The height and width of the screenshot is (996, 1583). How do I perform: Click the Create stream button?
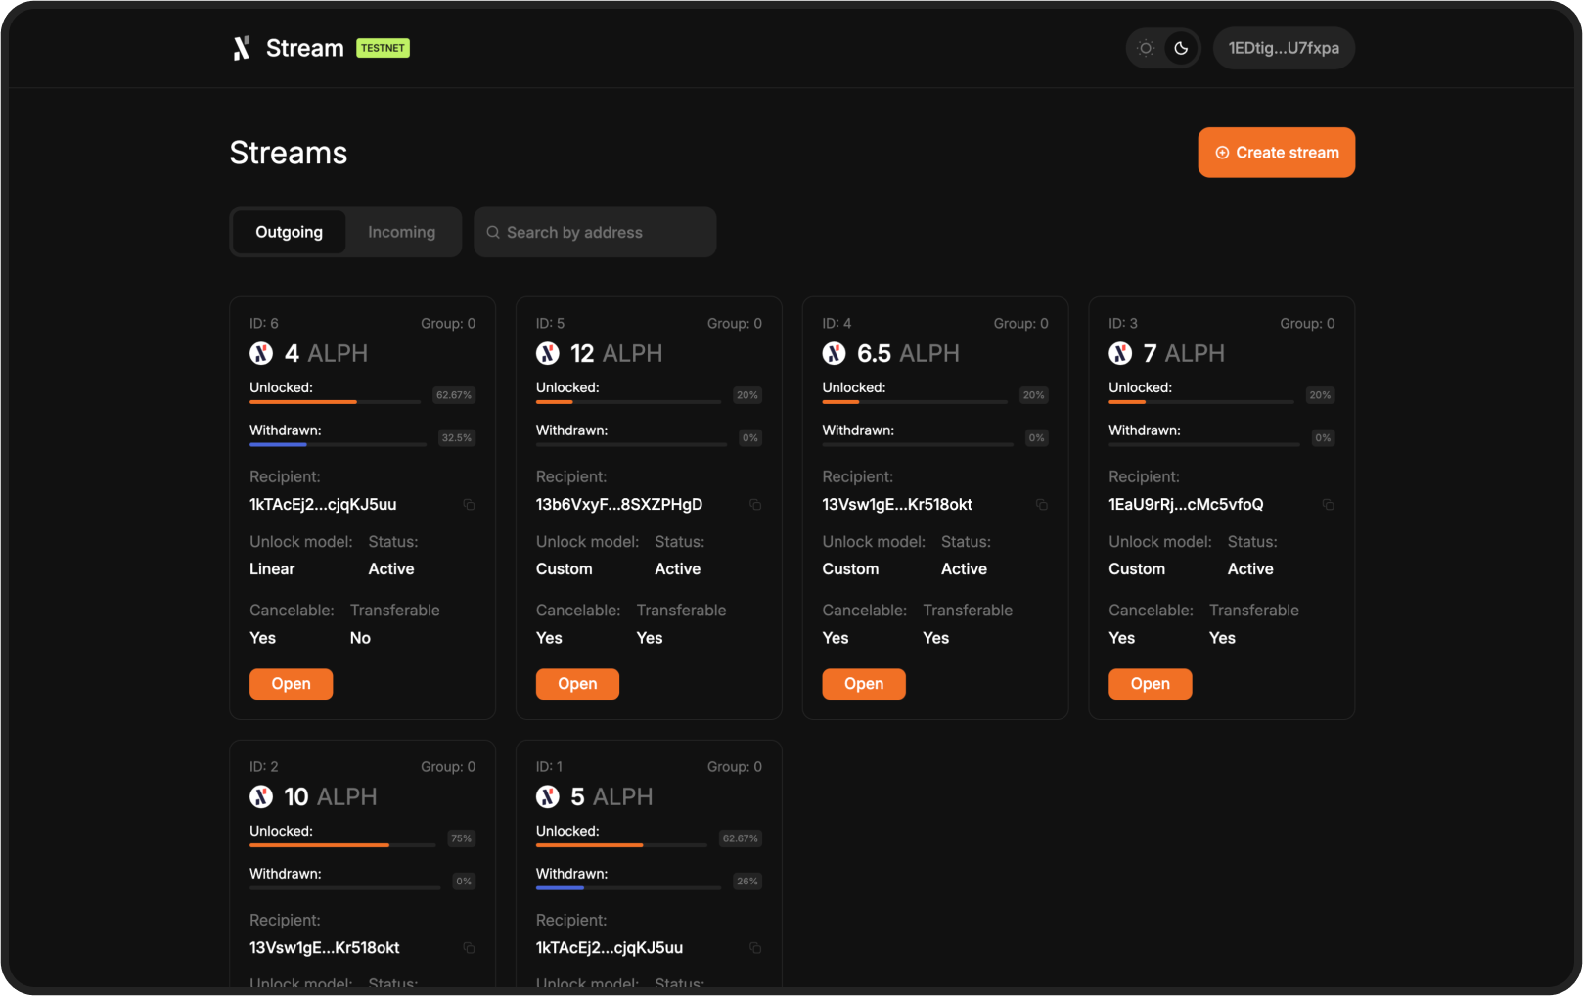pos(1276,153)
